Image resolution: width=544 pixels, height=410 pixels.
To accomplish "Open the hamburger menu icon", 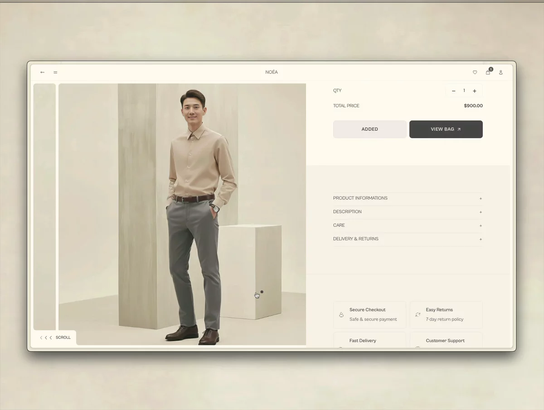I will (55, 72).
